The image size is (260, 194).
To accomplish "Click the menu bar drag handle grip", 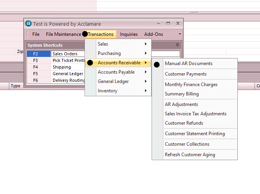I will 27,34.
